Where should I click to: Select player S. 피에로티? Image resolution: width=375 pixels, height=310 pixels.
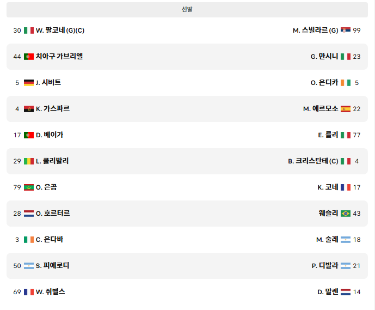(x=52, y=266)
